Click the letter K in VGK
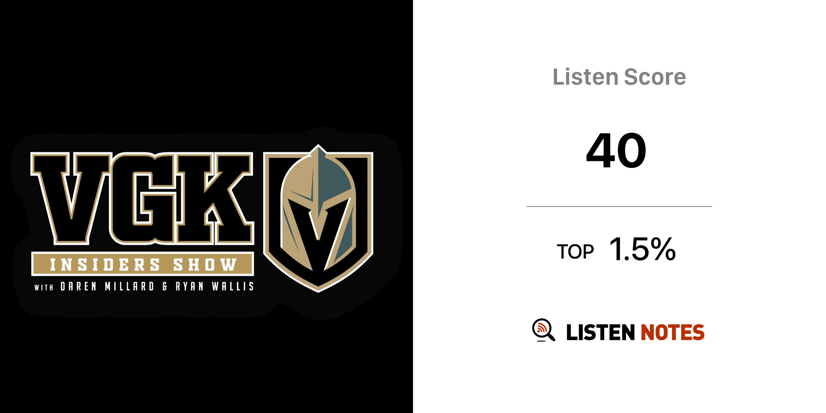Viewport: 826px width, 413px height. coord(215,198)
